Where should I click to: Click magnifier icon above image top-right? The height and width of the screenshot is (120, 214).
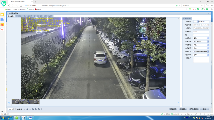pyautogui.click(x=179, y=18)
